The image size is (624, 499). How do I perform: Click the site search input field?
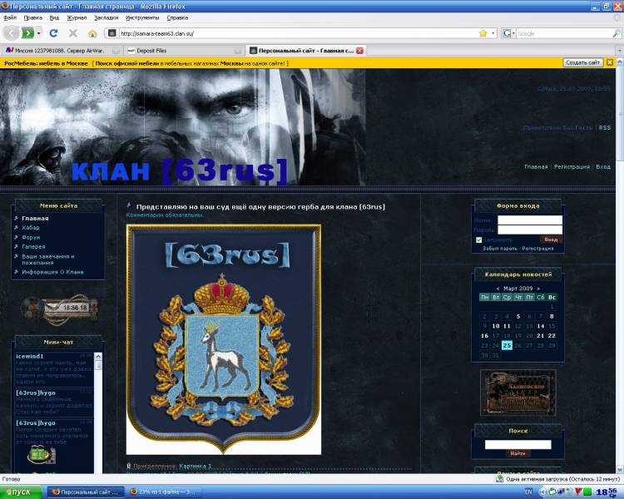(x=518, y=444)
